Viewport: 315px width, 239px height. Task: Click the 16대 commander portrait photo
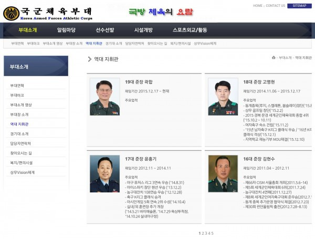(x=223, y=174)
